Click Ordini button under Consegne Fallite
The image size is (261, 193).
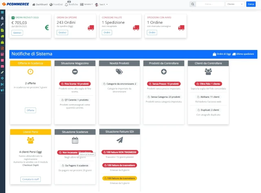107,33
